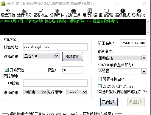Expand the 鱼池ETH pool dropdown
This screenshot has width=151, height=115.
57,56
